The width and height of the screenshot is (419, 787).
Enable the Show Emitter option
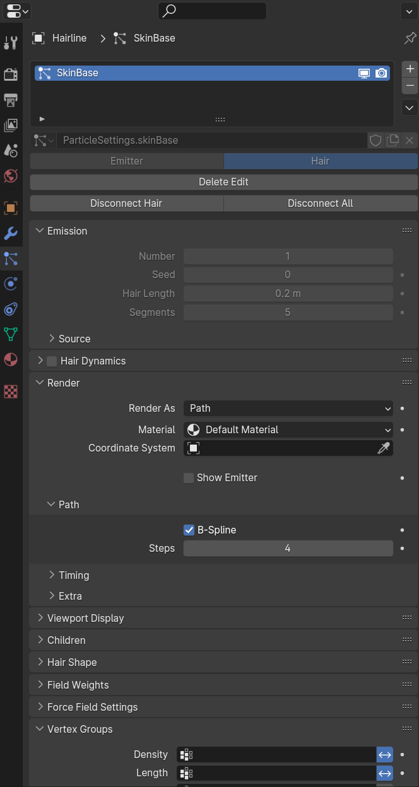pyautogui.click(x=188, y=477)
